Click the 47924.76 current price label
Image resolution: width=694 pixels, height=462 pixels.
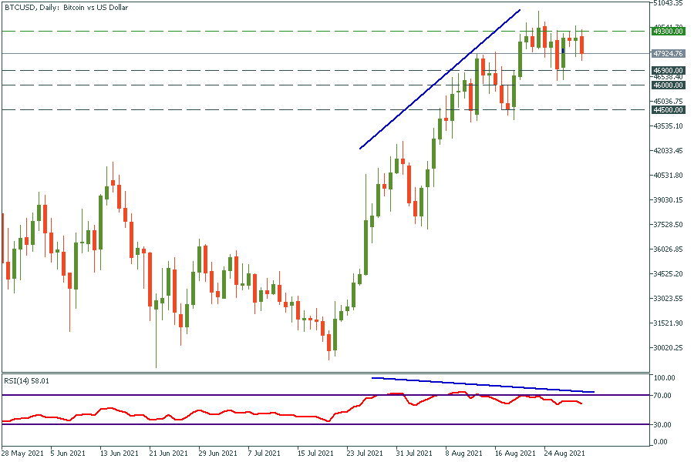[668, 54]
